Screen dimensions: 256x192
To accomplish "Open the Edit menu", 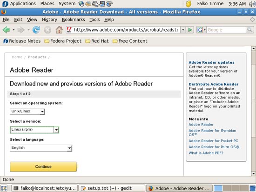I will (x=18, y=20).
